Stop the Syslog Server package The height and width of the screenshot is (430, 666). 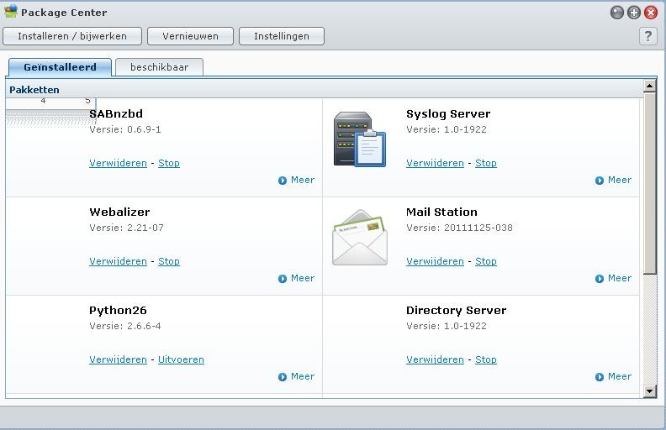pos(486,163)
